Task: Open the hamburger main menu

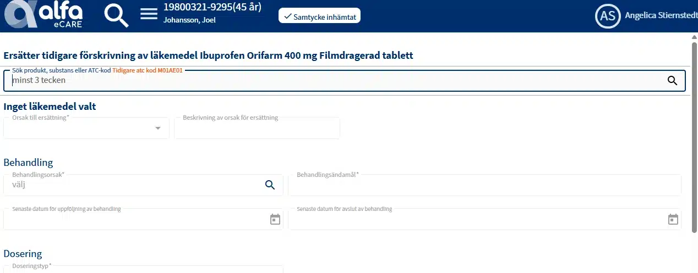Action: coord(149,14)
